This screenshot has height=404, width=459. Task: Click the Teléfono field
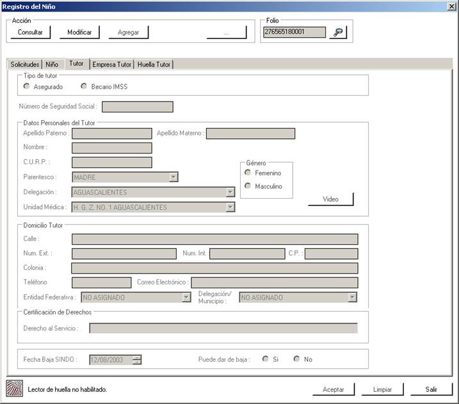tap(102, 283)
